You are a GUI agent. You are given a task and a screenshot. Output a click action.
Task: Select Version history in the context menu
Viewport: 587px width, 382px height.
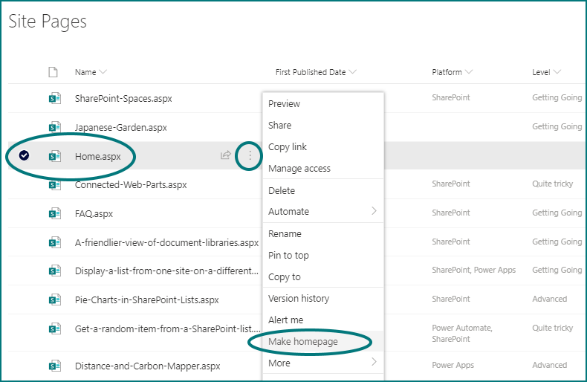(x=299, y=298)
